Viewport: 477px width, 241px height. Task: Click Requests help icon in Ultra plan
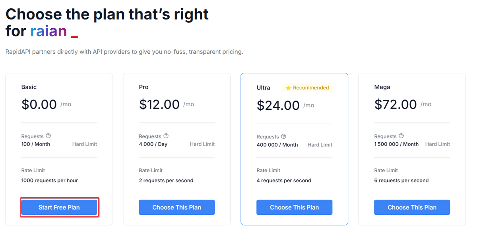pyautogui.click(x=284, y=136)
